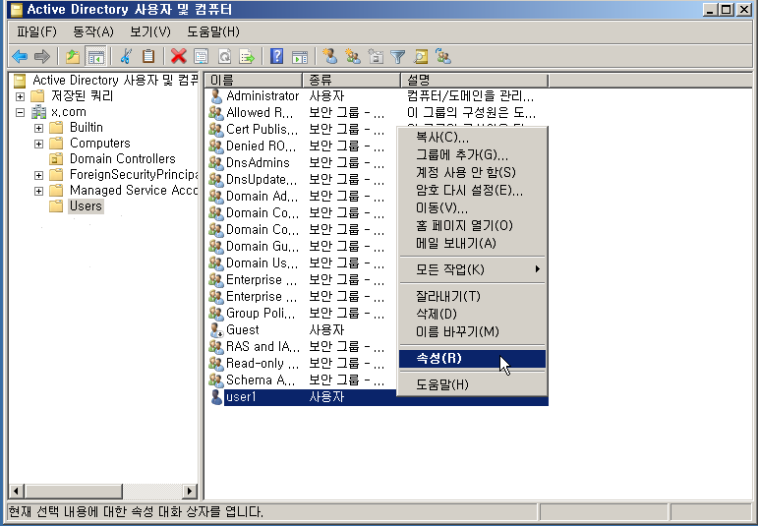
Task: Expand the ForeignSecurityPrincipals container
Action: tap(38, 175)
